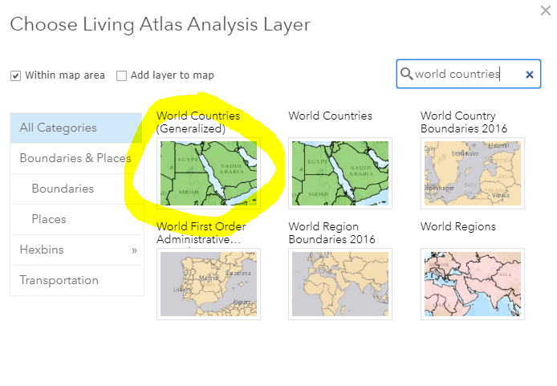The width and height of the screenshot is (557, 386).
Task: Pick World Countries (Generalized) thumbnail
Action: 209,173
